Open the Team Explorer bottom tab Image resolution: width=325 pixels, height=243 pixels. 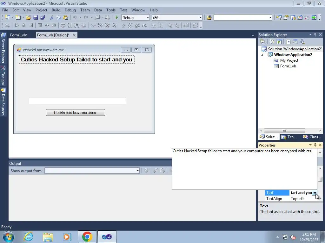(x=289, y=137)
